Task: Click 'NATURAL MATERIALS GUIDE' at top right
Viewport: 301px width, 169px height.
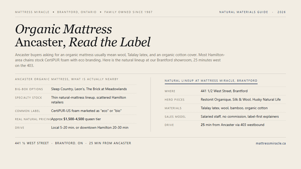Action: click(244, 12)
